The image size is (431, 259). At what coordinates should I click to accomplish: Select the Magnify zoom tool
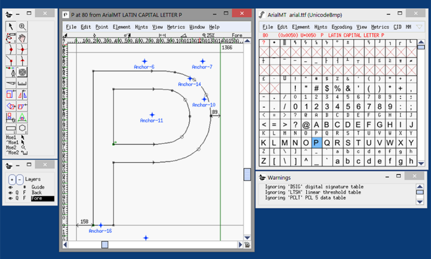(22, 26)
